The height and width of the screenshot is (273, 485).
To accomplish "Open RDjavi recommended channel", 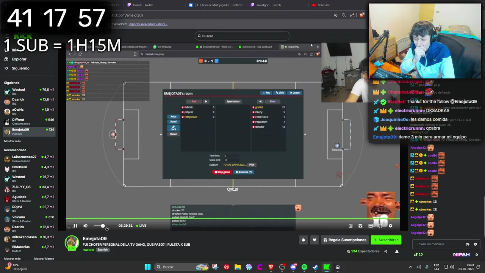I will click(29, 209).
